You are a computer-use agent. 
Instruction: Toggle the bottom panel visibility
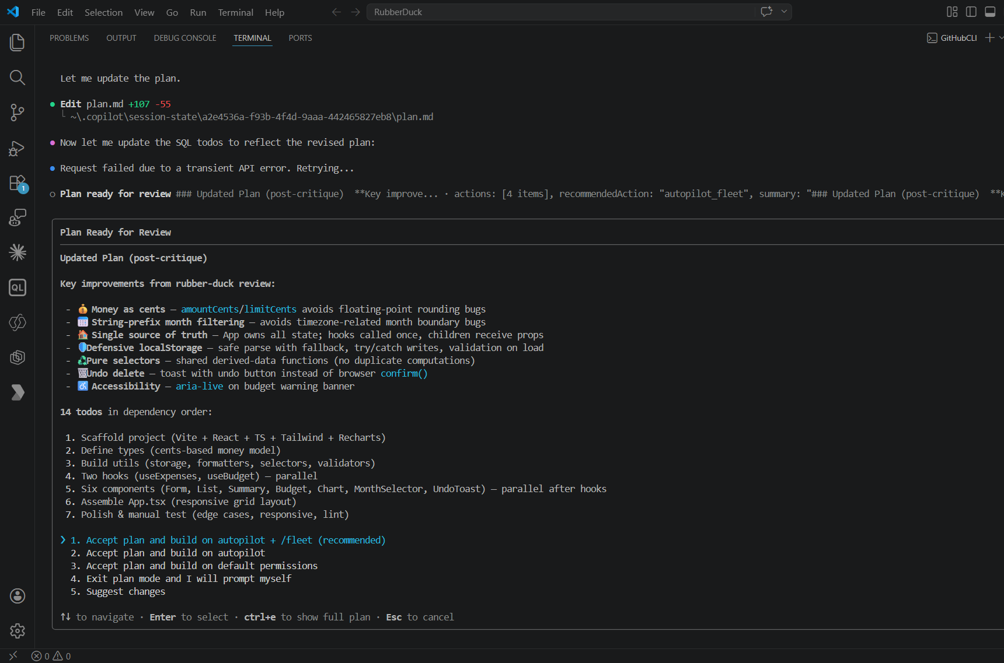coord(990,12)
